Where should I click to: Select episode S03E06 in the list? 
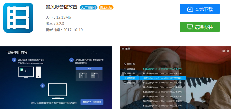coord(163,92)
